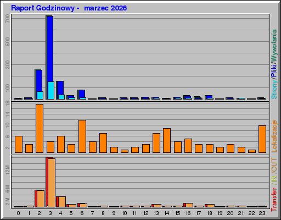Click the orange Lokalizacje bar for hour 8
This screenshot has height=220, width=281.
pyautogui.click(x=103, y=143)
